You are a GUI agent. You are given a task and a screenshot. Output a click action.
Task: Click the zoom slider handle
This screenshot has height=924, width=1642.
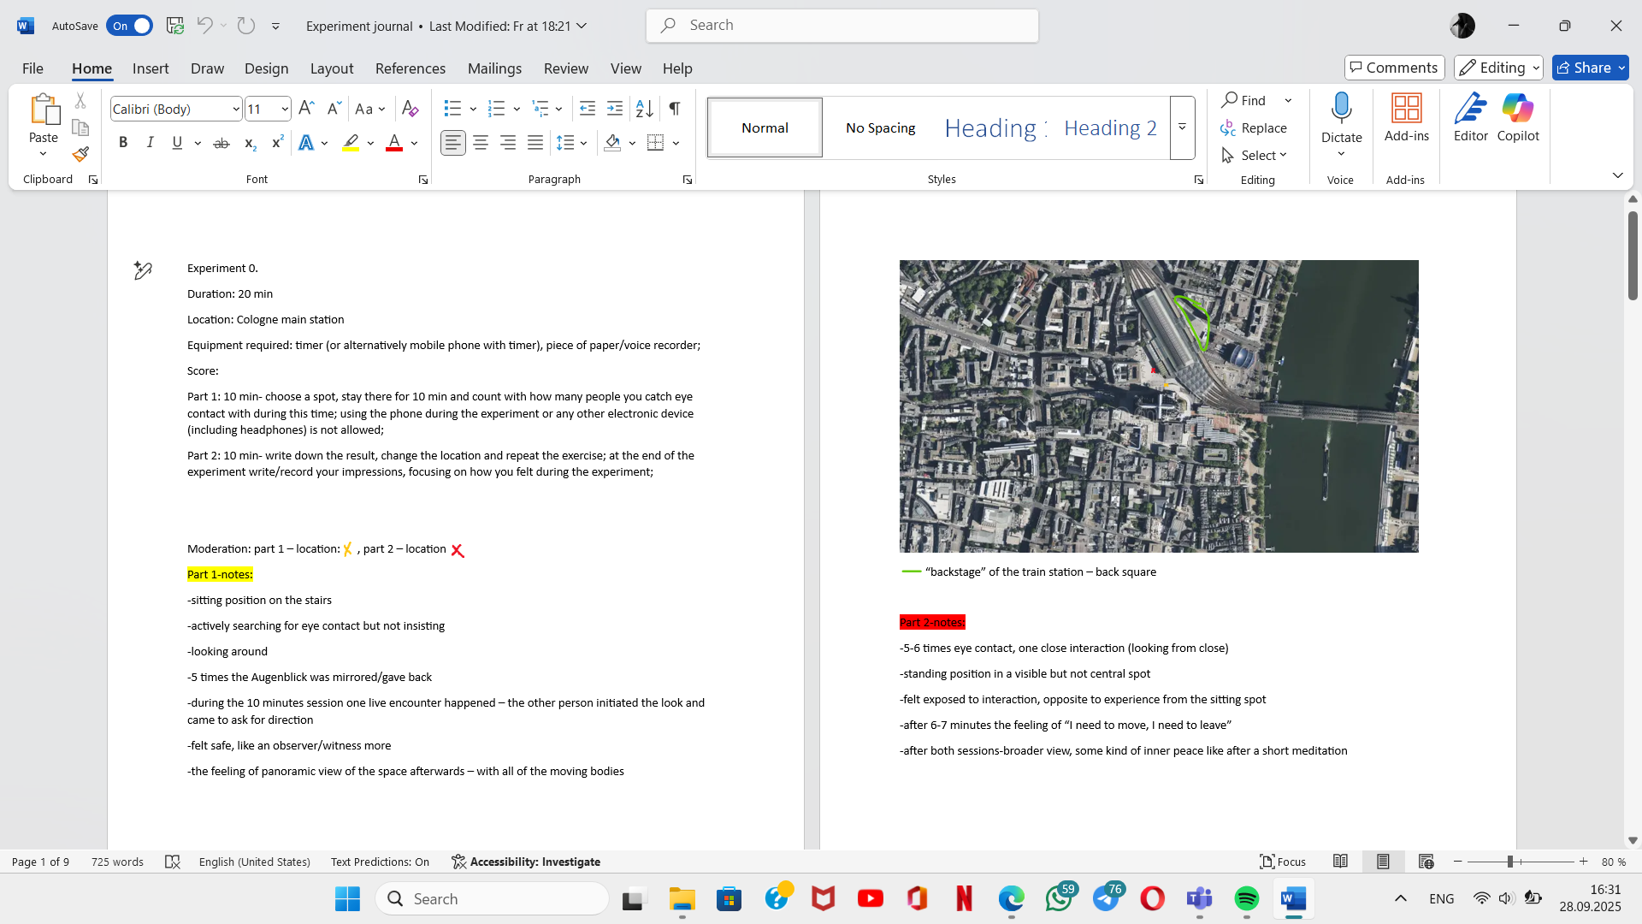[x=1510, y=862]
